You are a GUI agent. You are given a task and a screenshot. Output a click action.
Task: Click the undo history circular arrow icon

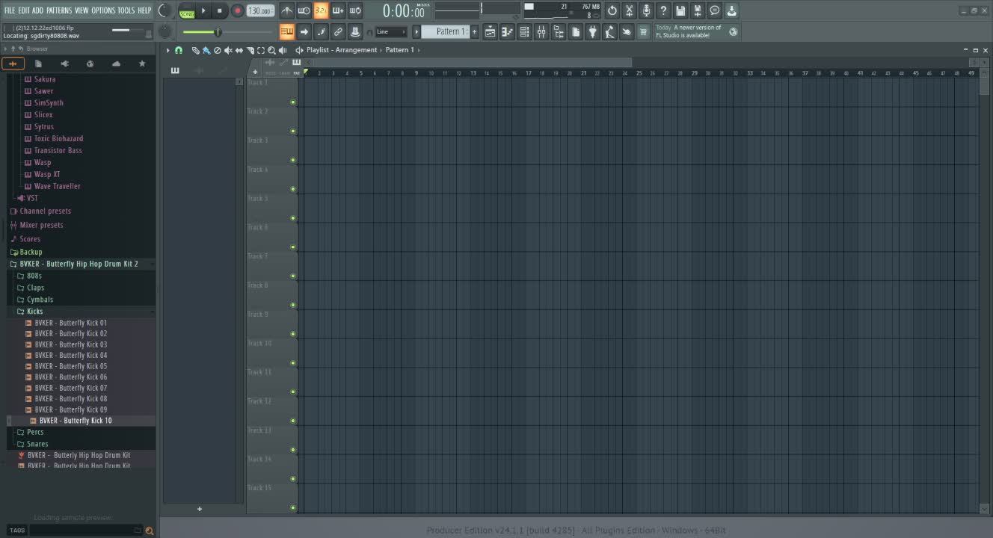tap(612, 10)
